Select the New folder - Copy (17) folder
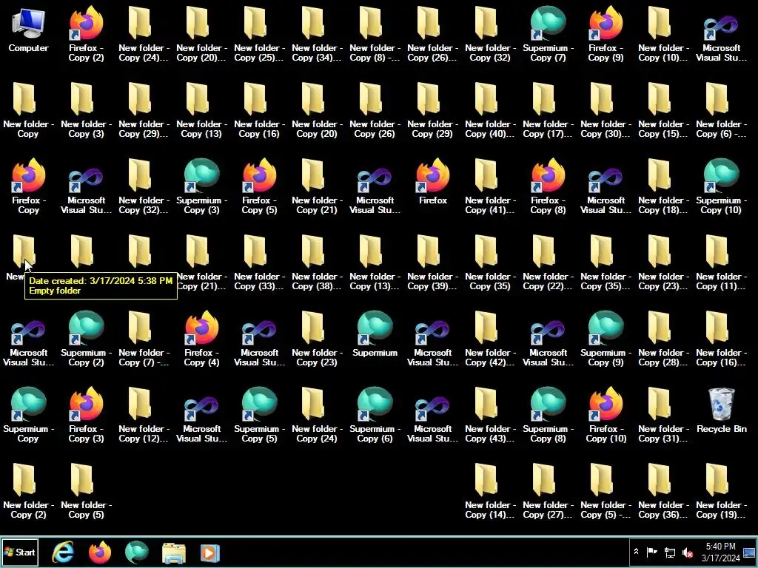Viewport: 758px width, 568px height. (548, 112)
